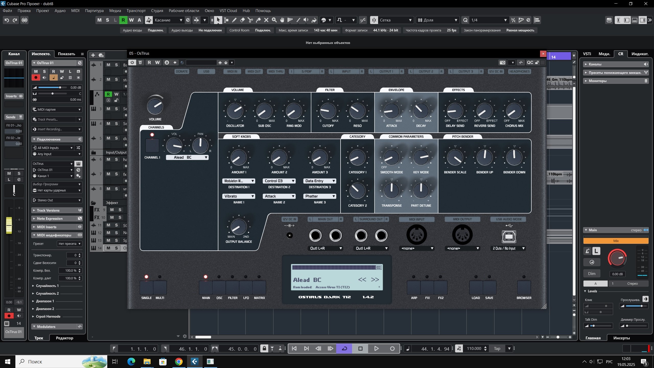
Task: Select the Draw pencil tool
Action: (x=234, y=20)
